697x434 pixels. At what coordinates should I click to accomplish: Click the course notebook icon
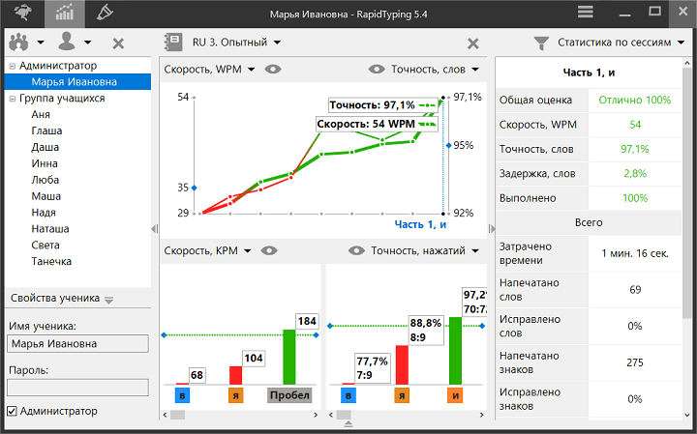point(172,43)
